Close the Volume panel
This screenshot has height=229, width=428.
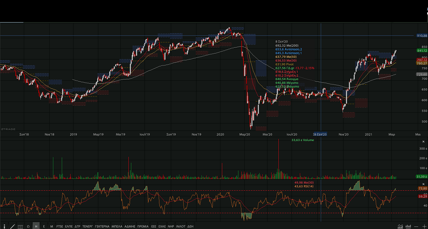click(x=423, y=141)
